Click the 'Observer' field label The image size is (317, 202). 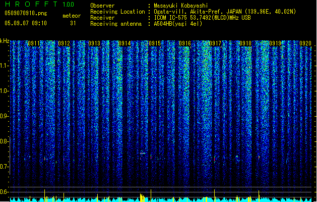[102, 6]
